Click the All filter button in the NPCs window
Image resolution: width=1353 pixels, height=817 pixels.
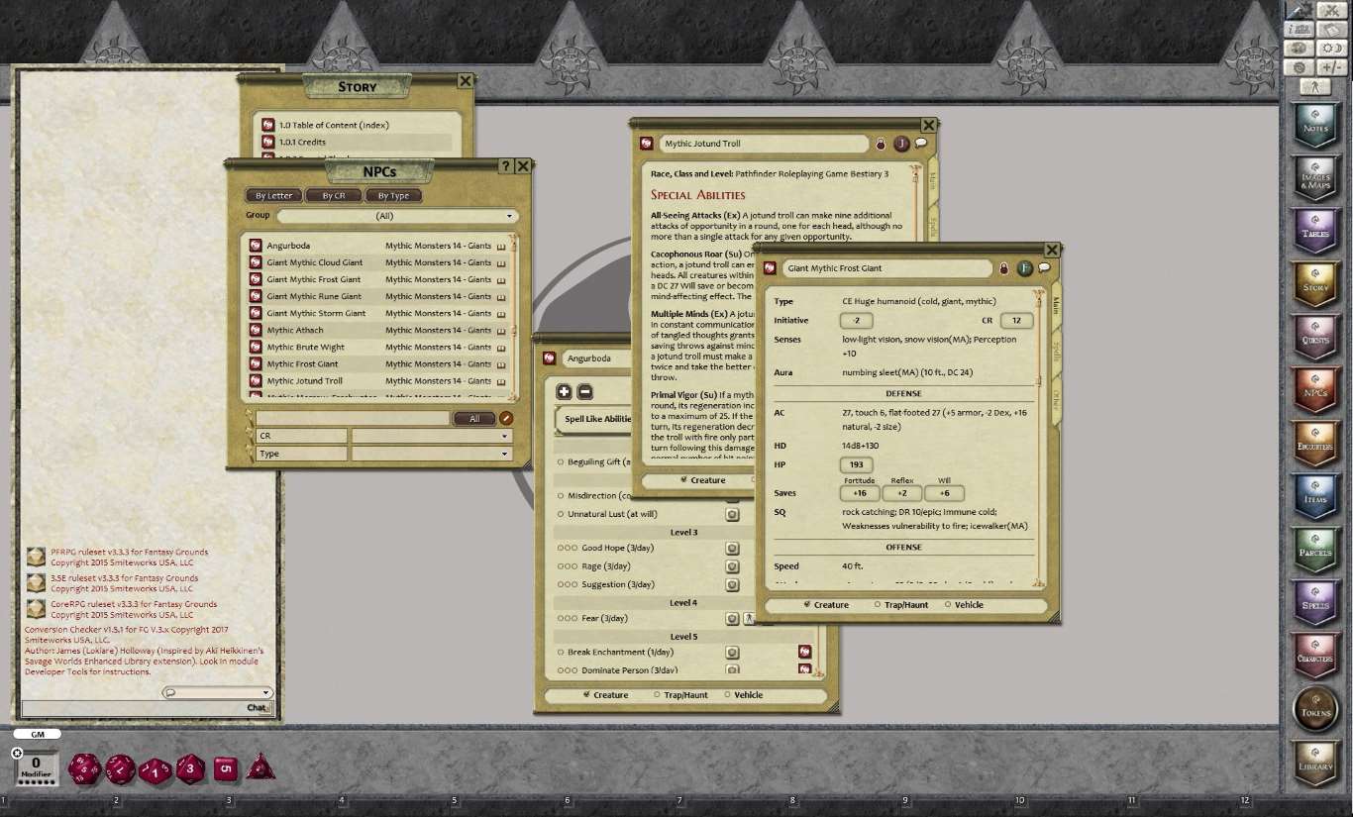click(475, 418)
